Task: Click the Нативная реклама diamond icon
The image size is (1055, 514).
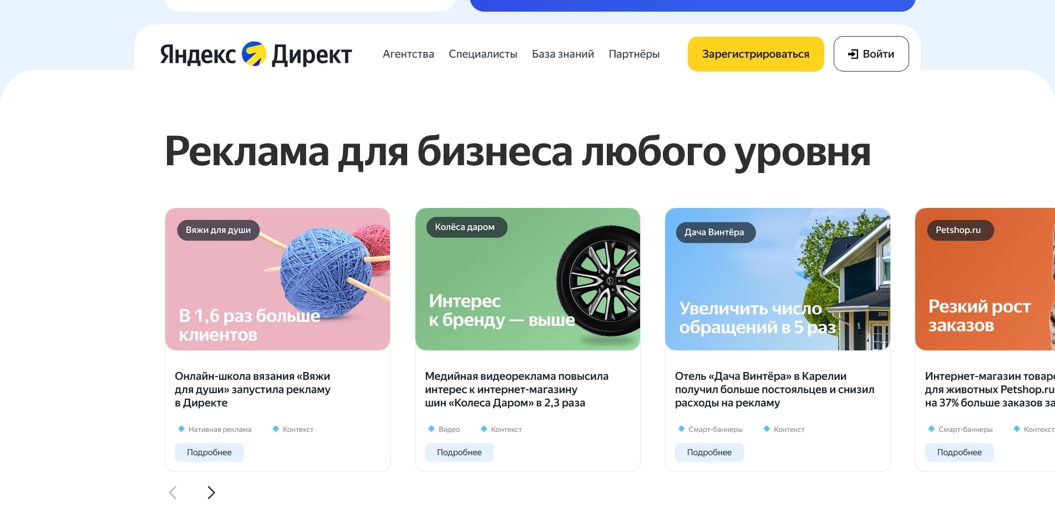Action: [x=182, y=429]
